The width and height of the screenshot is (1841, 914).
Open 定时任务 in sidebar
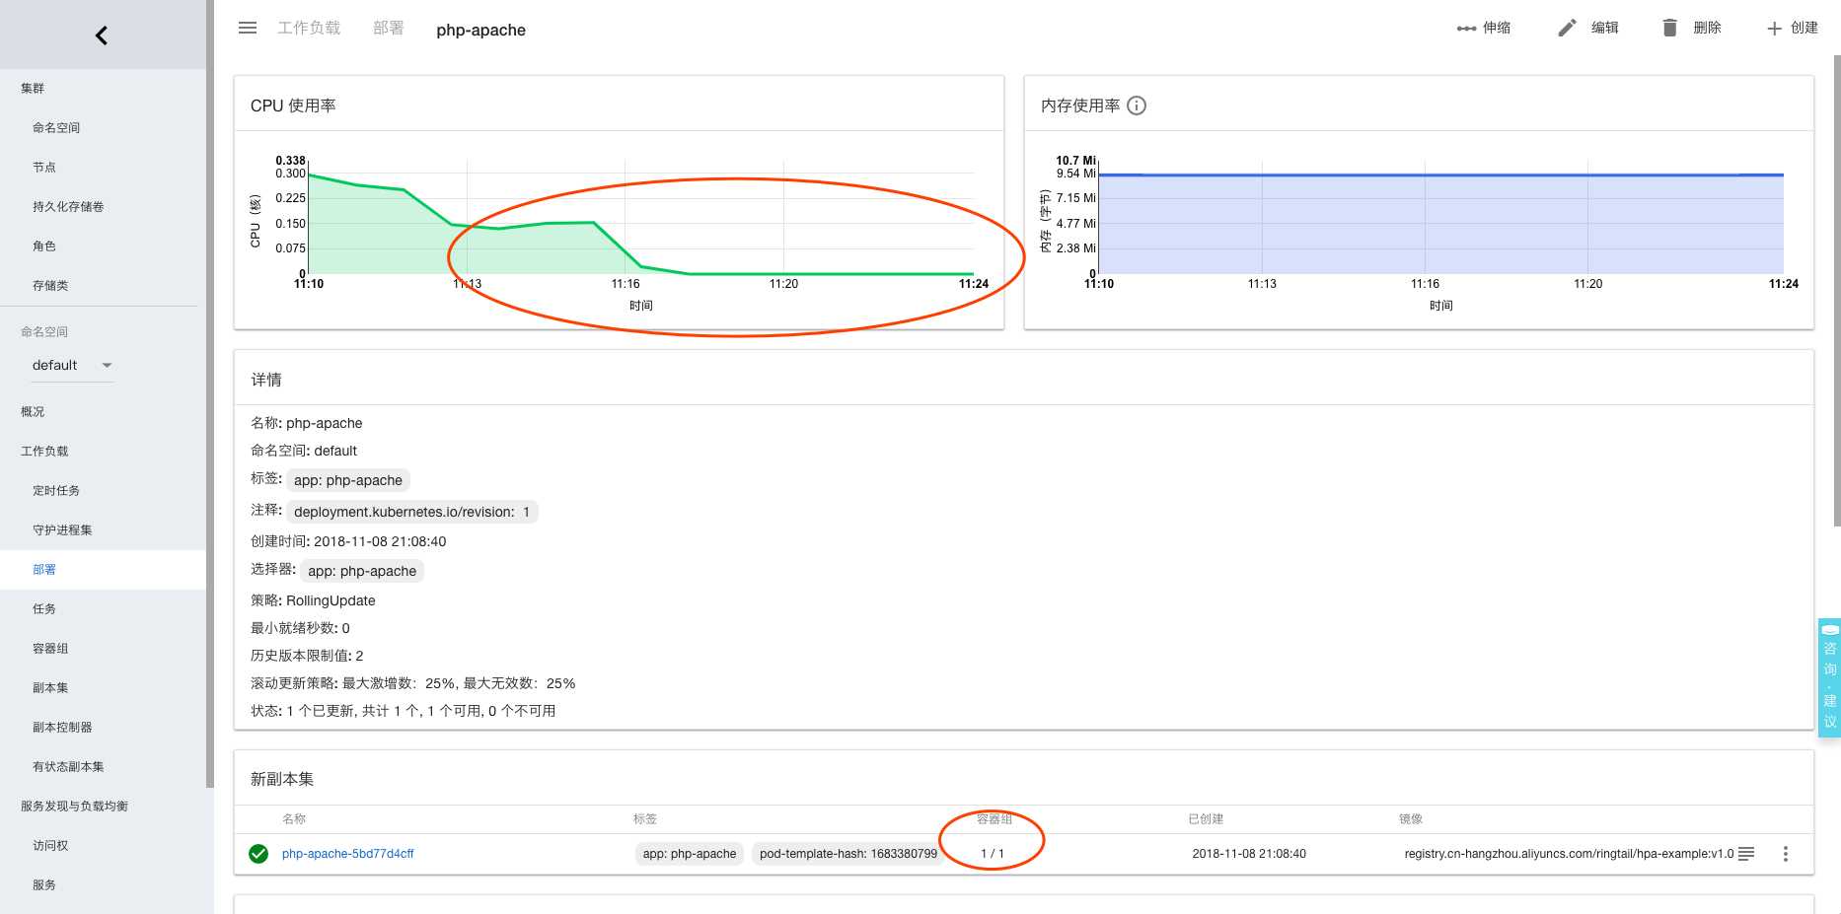56,491
